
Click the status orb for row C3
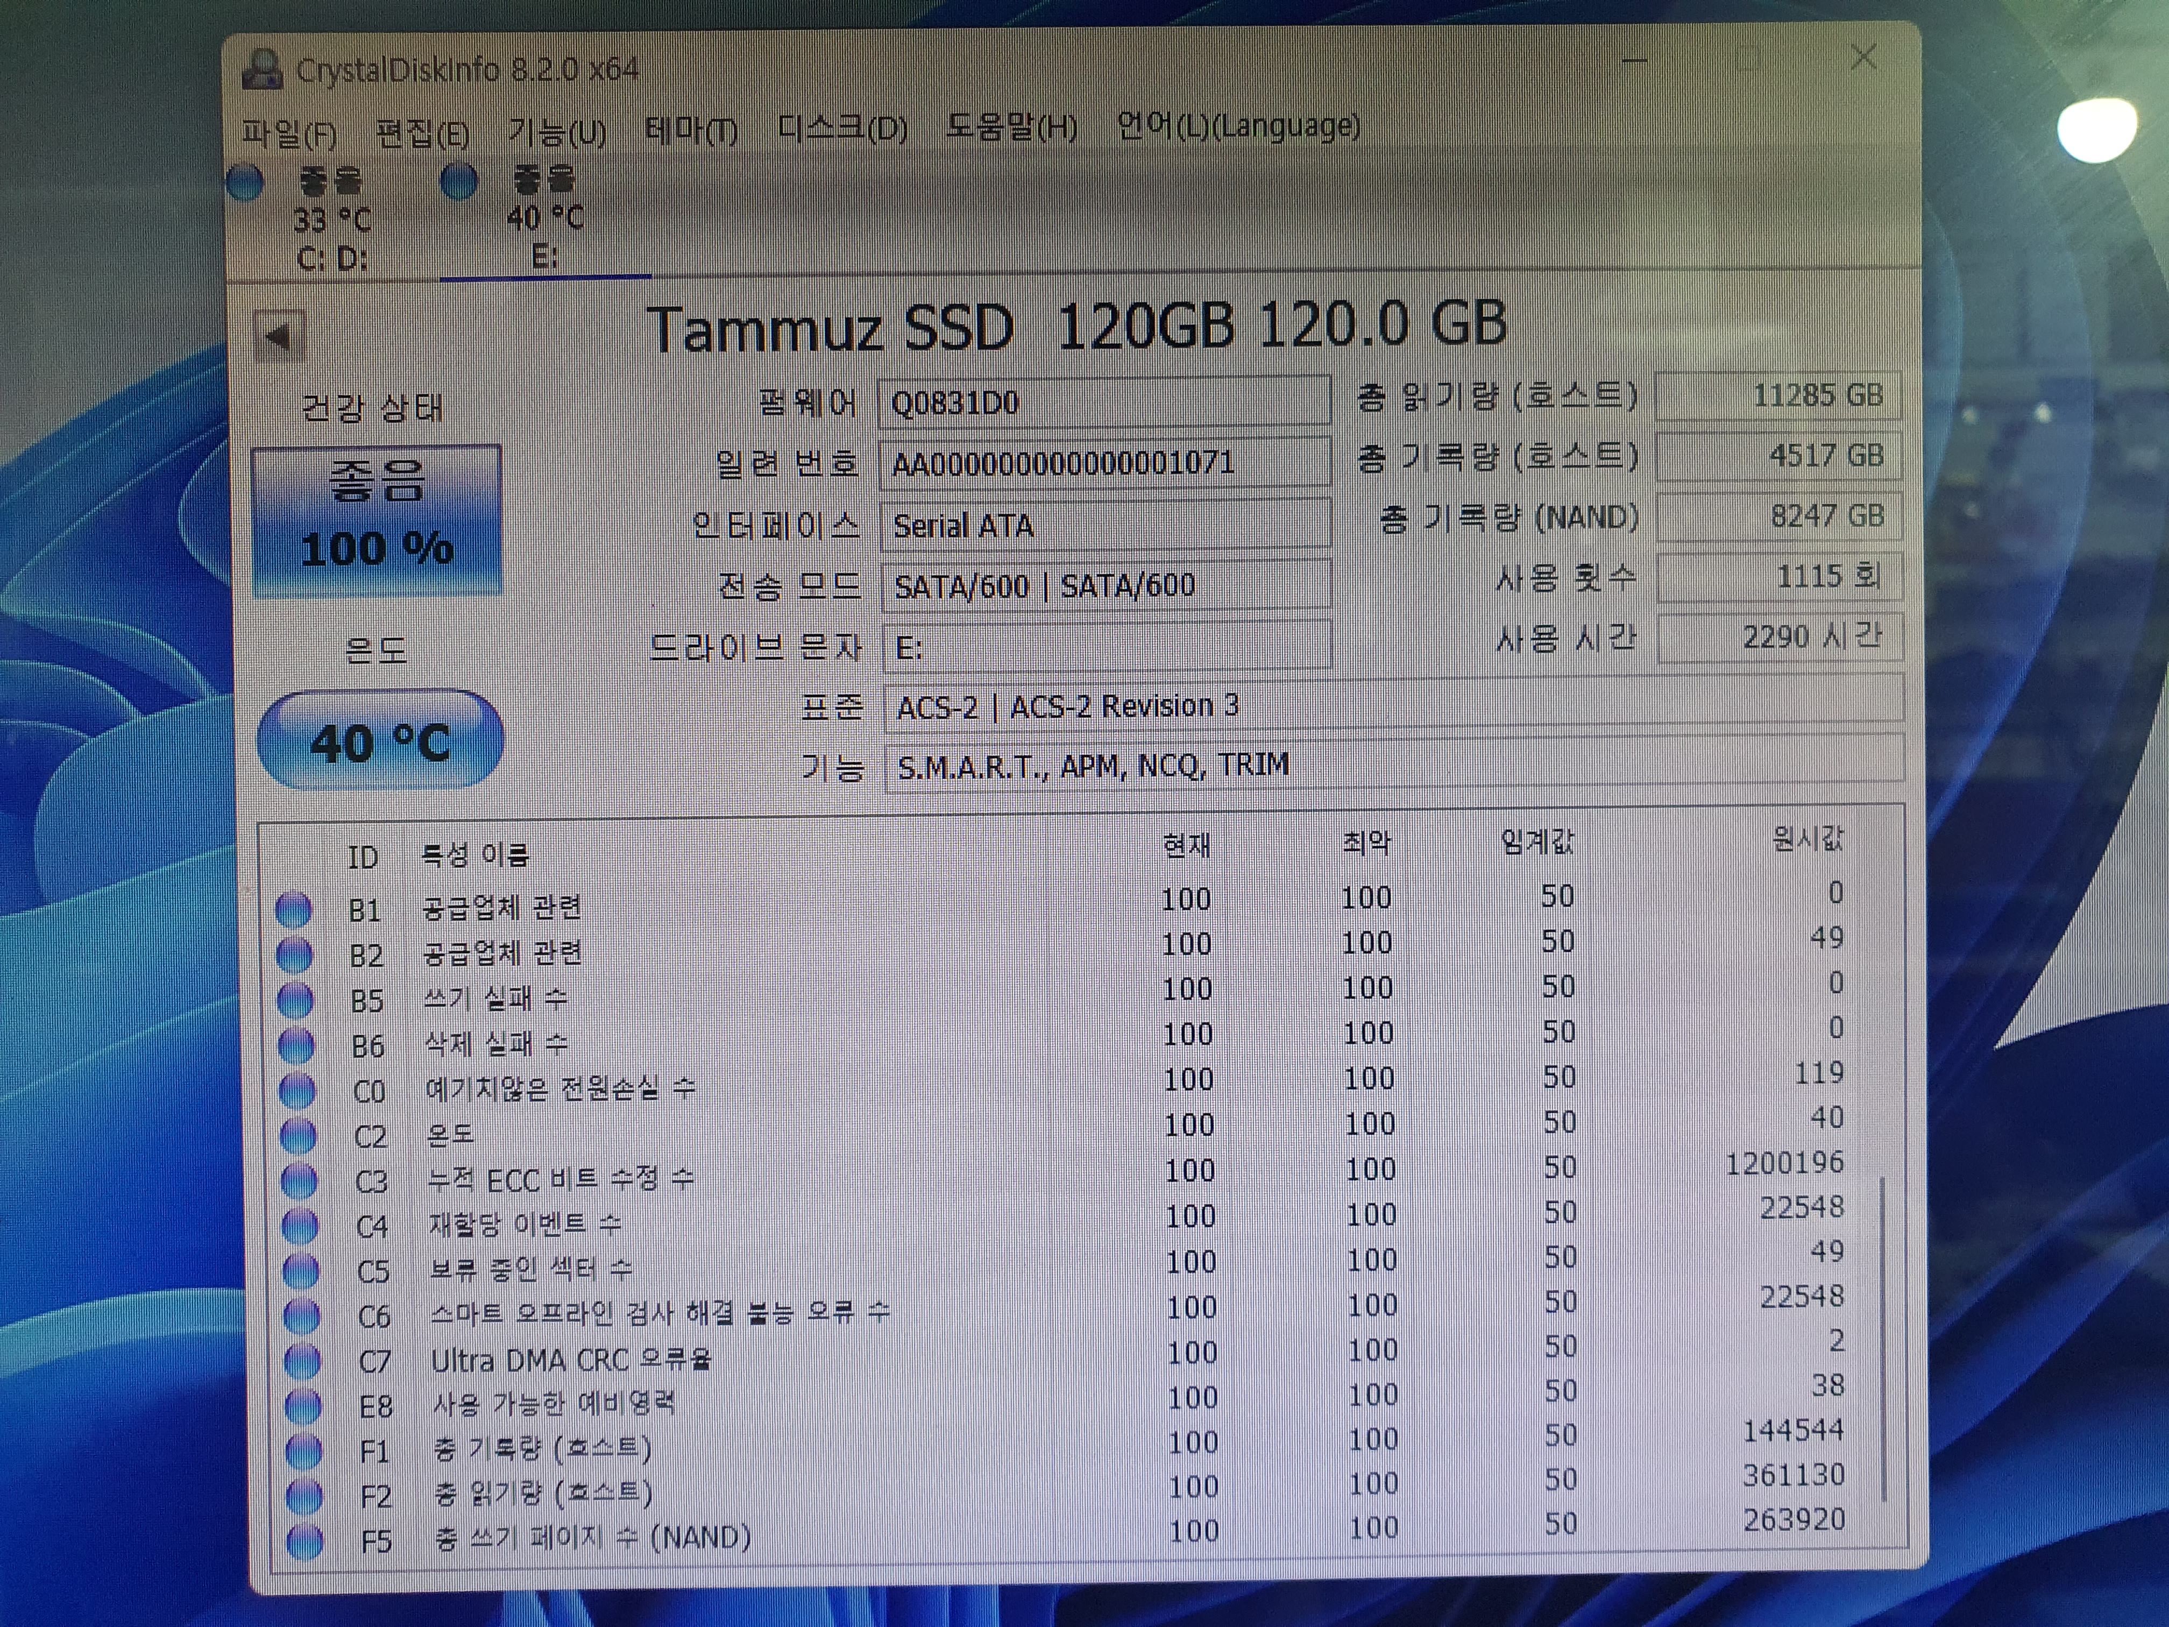pyautogui.click(x=299, y=1180)
